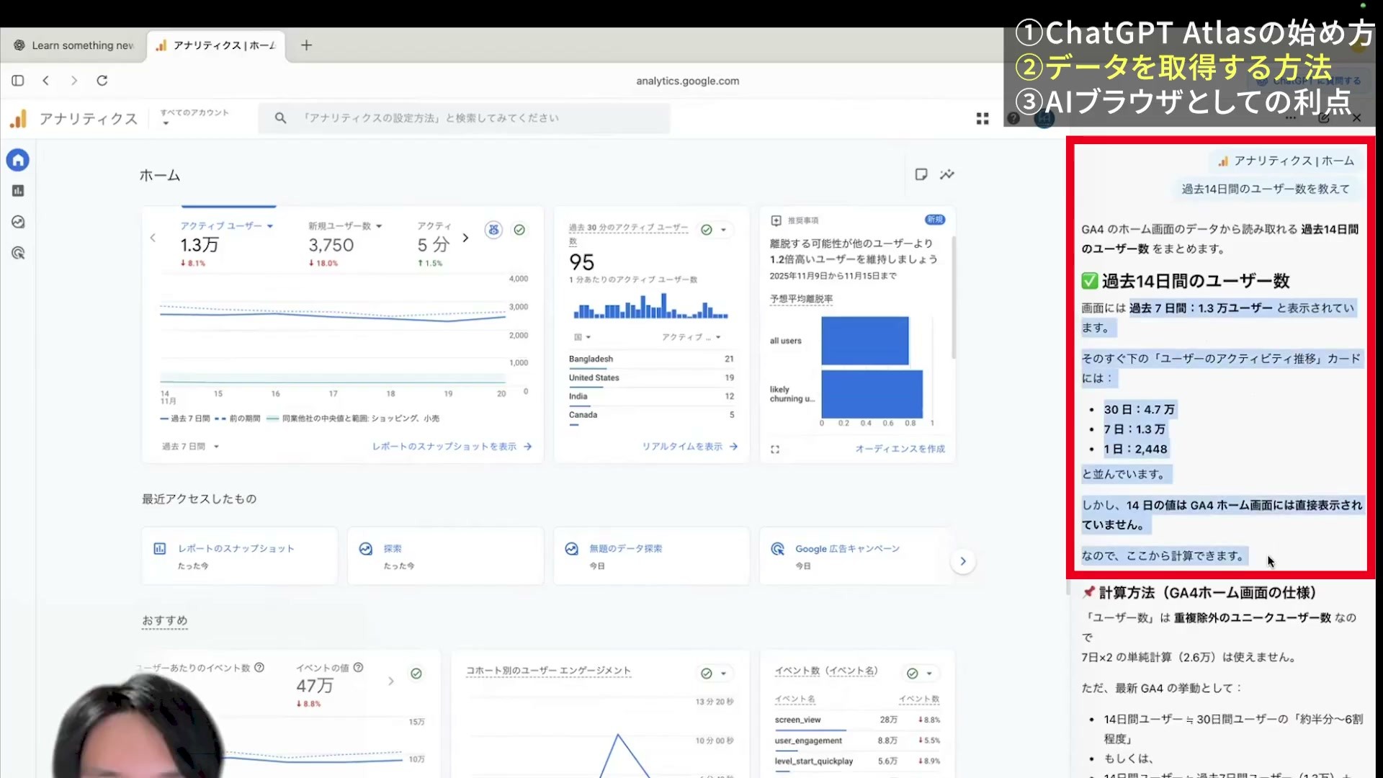
Task: Switch to the アナリティクス | ホーム tab
Action: coord(216,45)
